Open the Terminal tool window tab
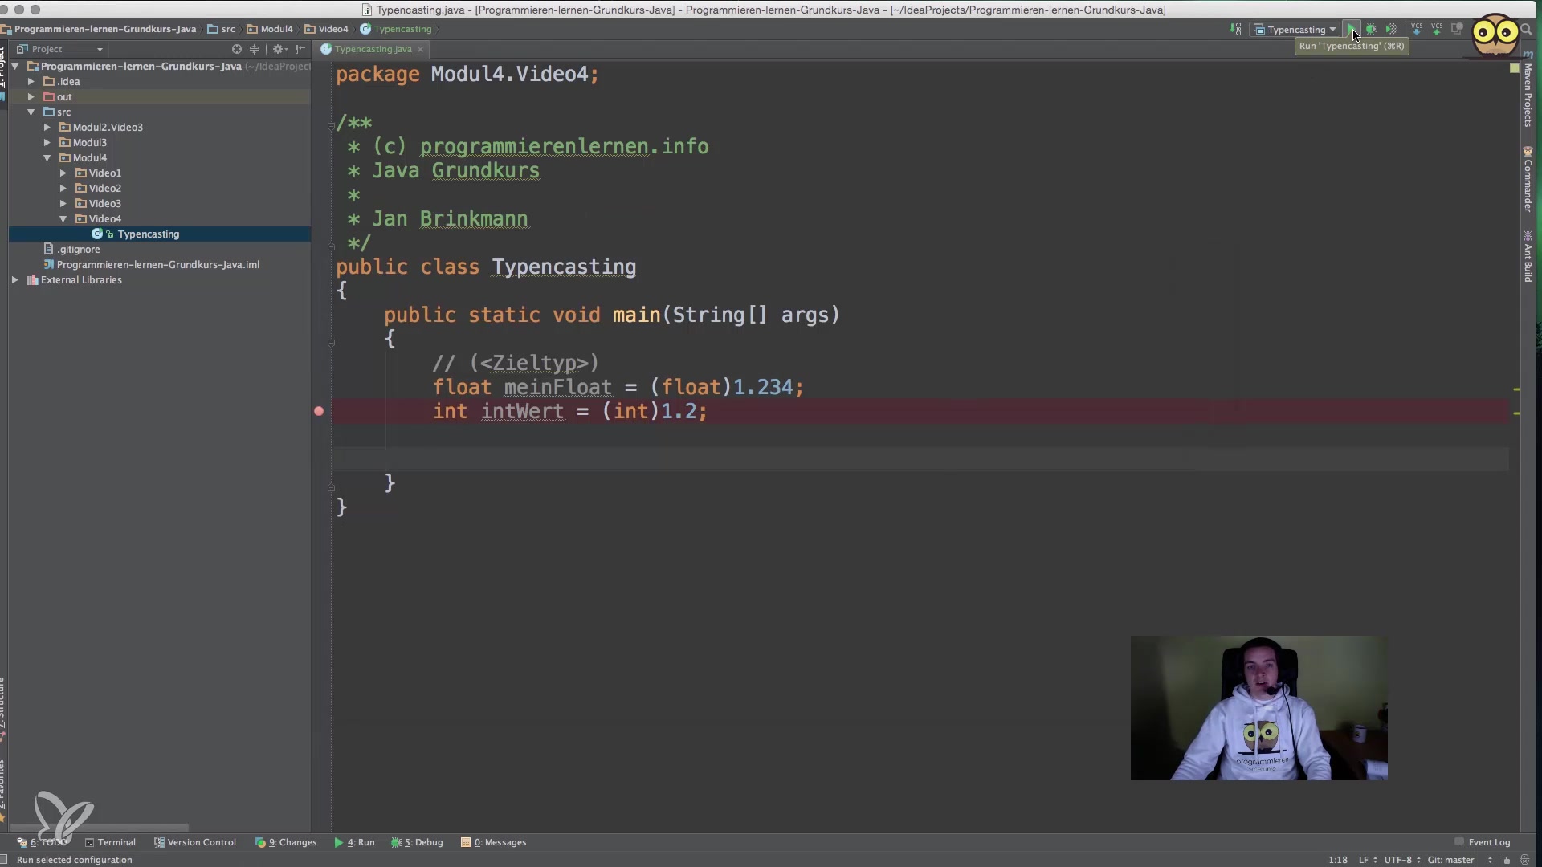The height and width of the screenshot is (867, 1542). point(111,842)
